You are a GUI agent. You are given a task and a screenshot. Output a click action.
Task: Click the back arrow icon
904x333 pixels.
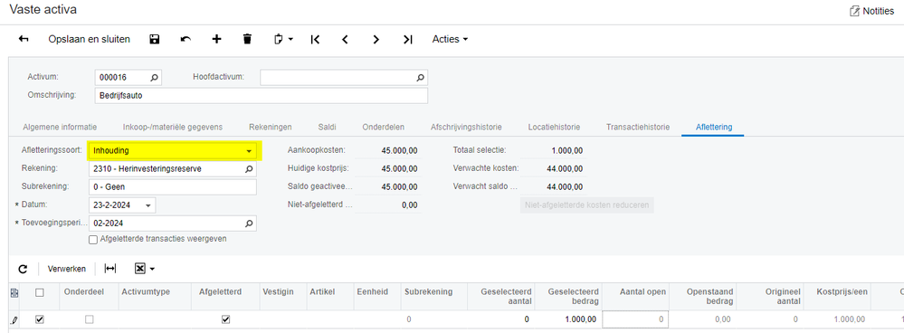coord(24,39)
